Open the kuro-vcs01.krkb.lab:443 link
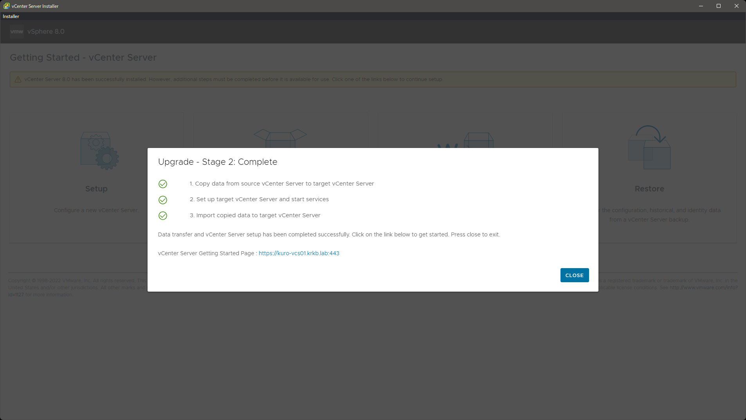Image resolution: width=746 pixels, height=420 pixels. 299,253
